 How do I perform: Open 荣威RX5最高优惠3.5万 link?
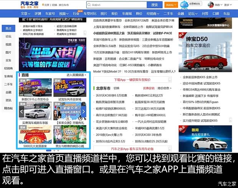click(150, 128)
